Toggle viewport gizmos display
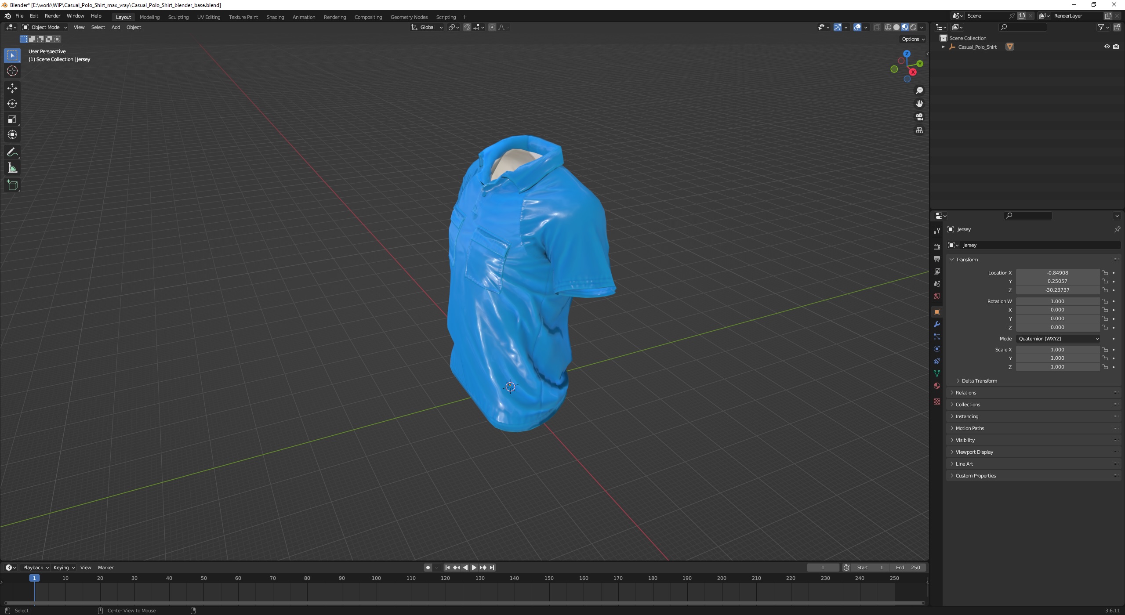Screen dimensions: 1125x615 point(838,27)
